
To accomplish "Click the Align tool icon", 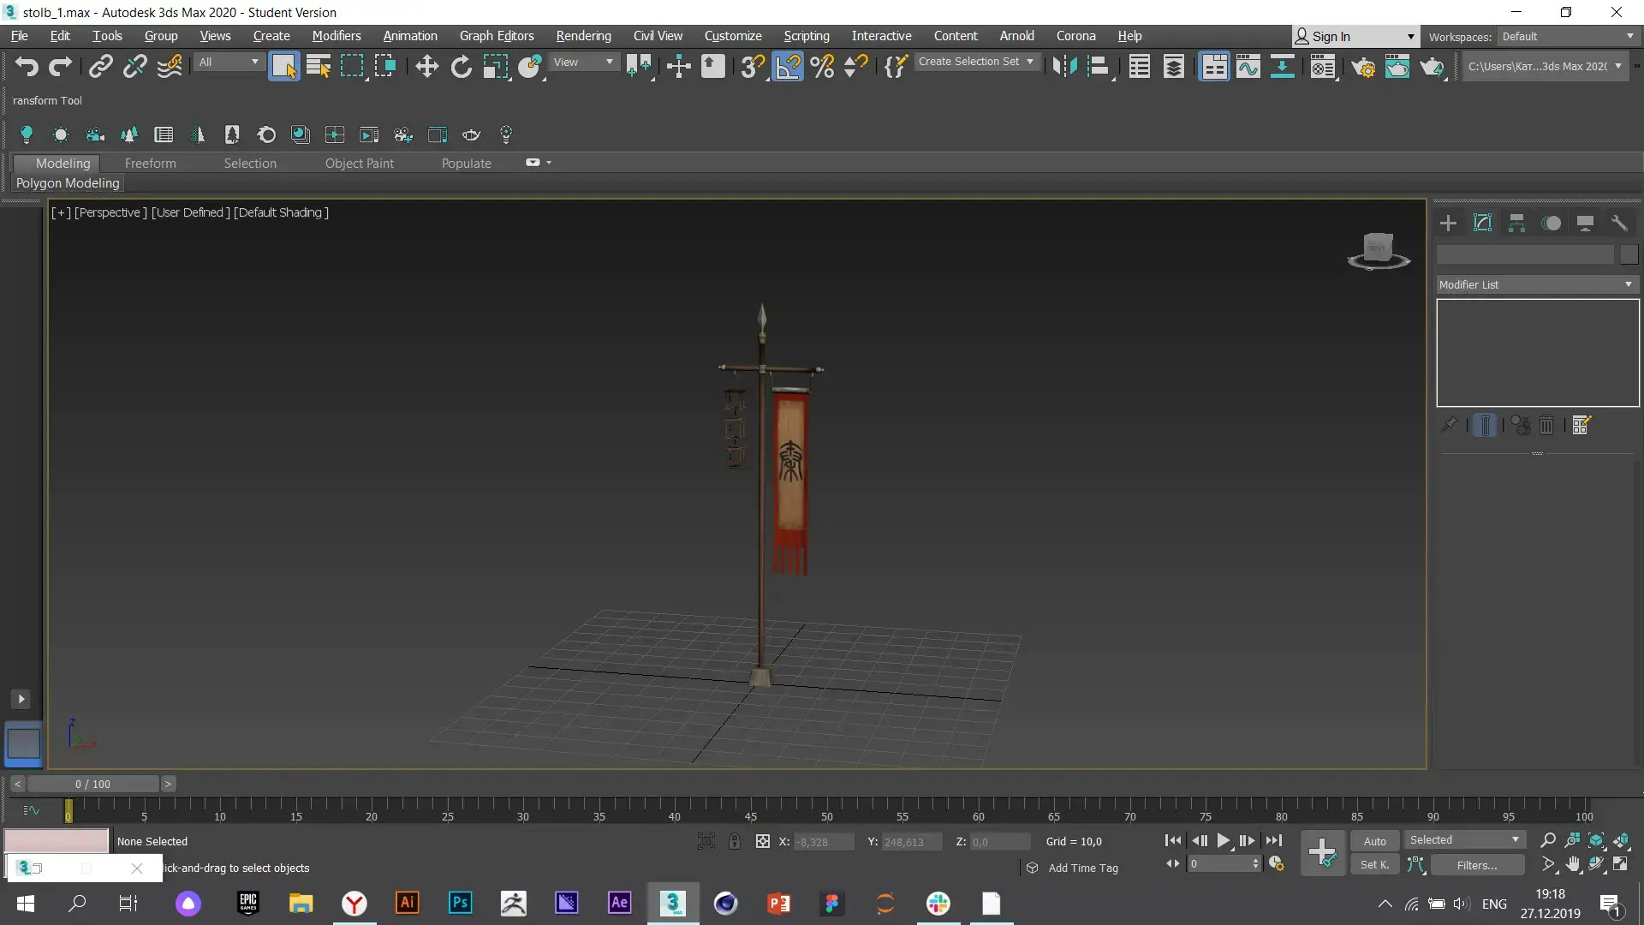I will click(1099, 66).
